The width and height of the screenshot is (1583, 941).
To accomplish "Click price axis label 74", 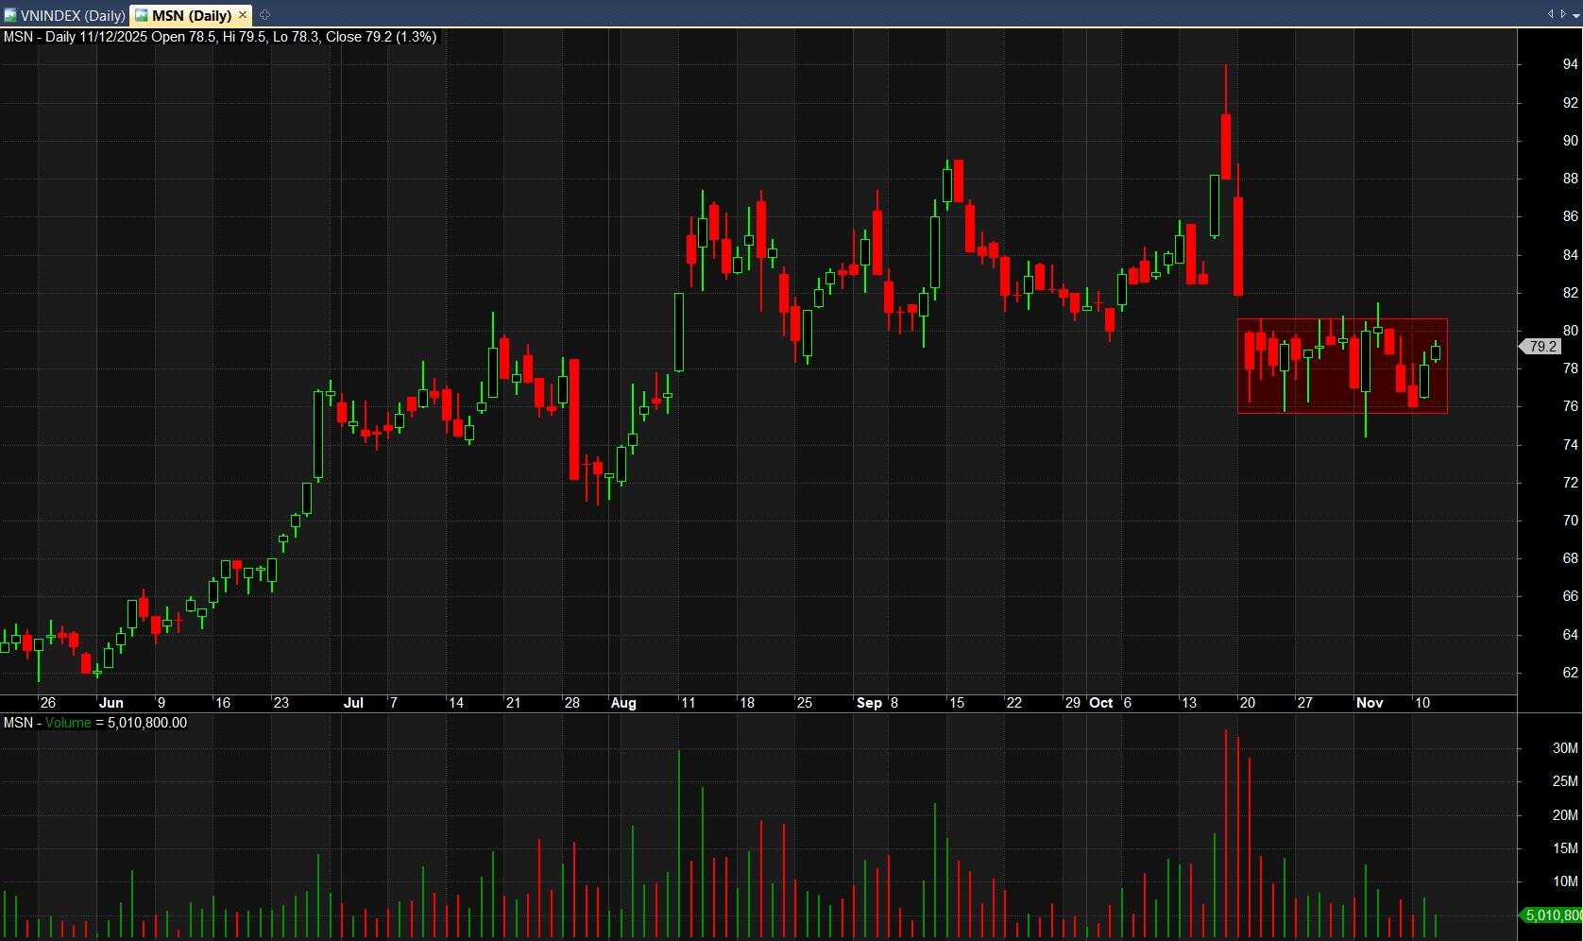I will pos(1570,445).
